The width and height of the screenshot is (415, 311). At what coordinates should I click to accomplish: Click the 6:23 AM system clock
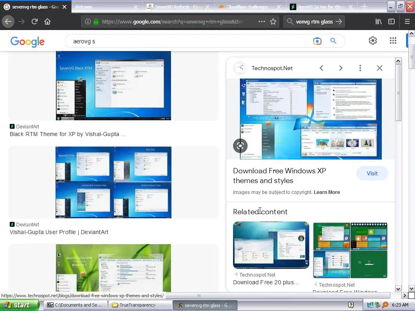coord(400,305)
